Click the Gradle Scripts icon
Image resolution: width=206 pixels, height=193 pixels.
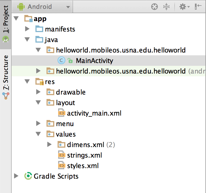(x=28, y=176)
